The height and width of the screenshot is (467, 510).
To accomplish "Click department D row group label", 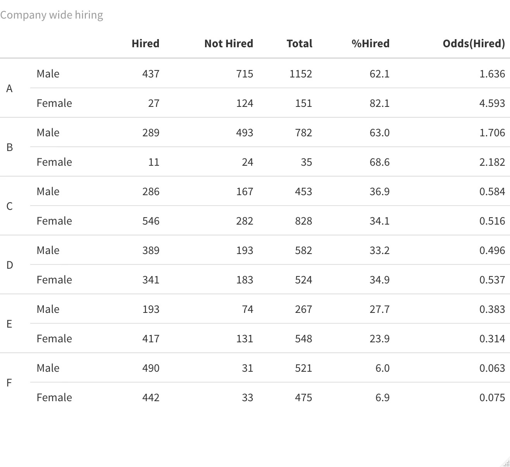I will [10, 265].
